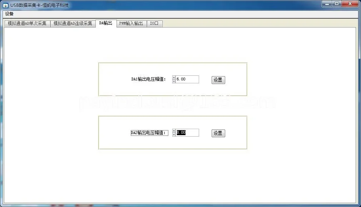Open the PWM输入输出 tab
This screenshot has width=361, height=207.
pos(131,24)
